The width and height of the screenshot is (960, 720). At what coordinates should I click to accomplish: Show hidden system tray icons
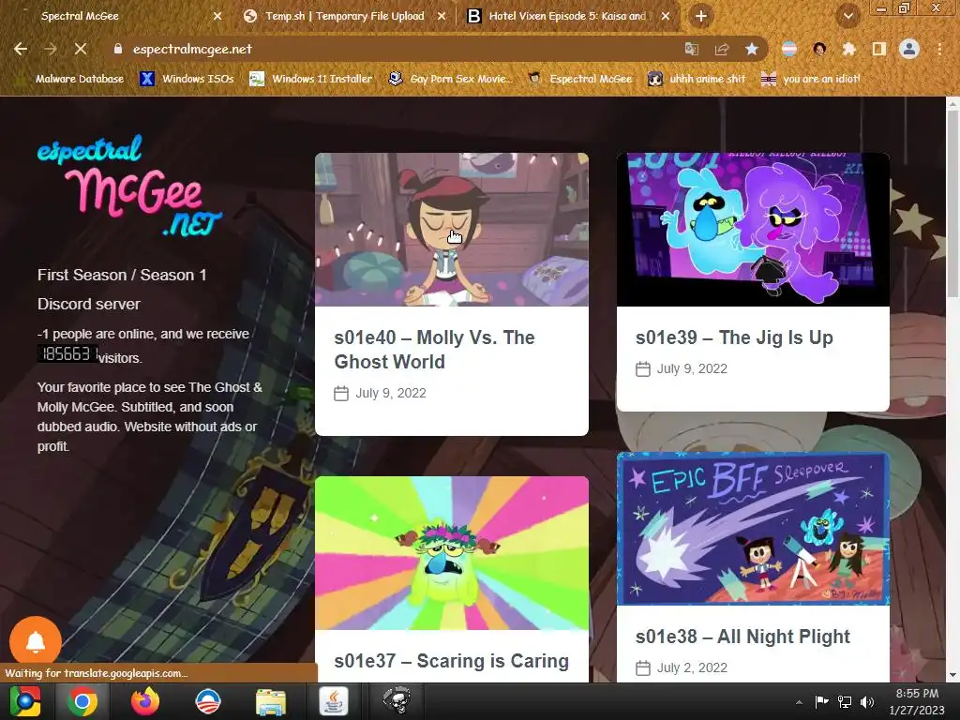[799, 702]
